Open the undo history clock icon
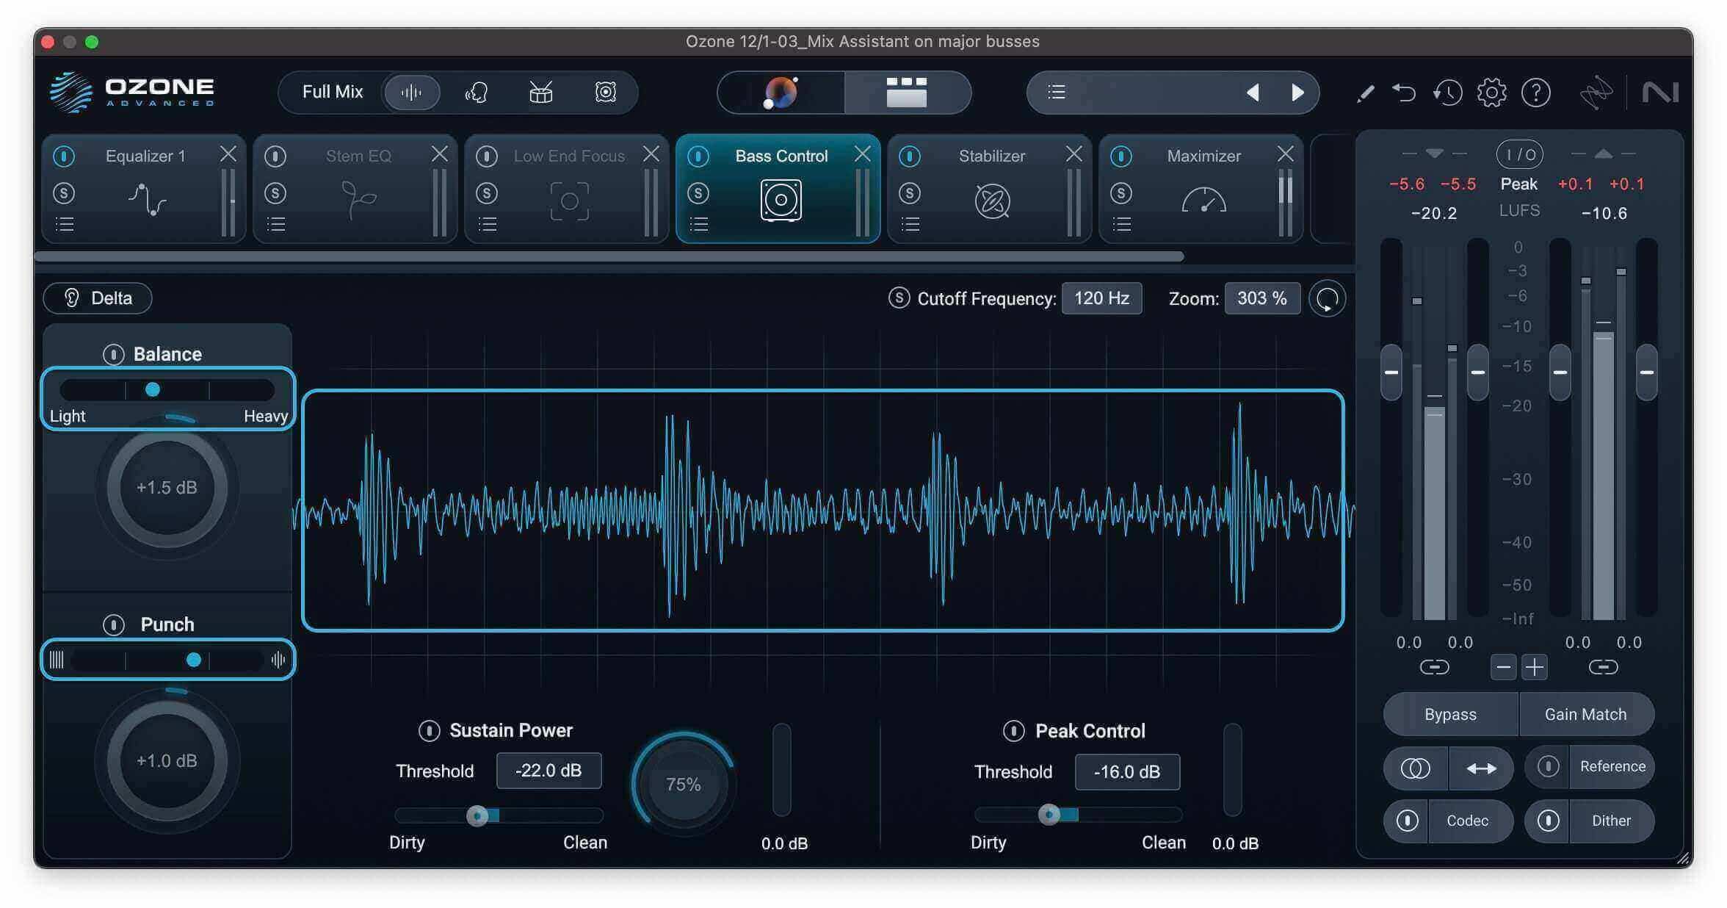 (x=1447, y=93)
